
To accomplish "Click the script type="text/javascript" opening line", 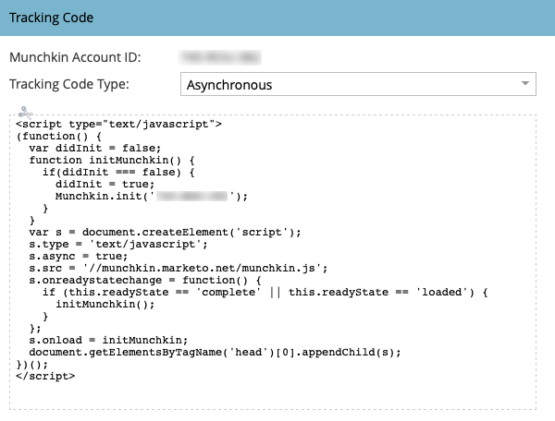I will [x=119, y=125].
